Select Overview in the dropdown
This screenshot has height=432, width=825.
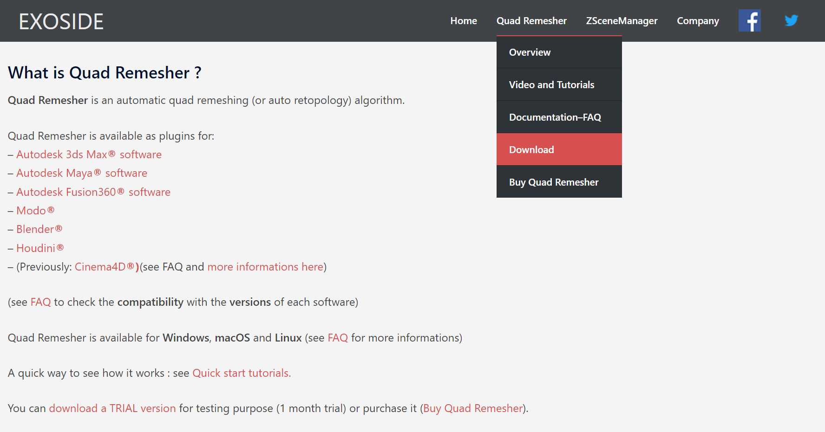[x=559, y=52]
